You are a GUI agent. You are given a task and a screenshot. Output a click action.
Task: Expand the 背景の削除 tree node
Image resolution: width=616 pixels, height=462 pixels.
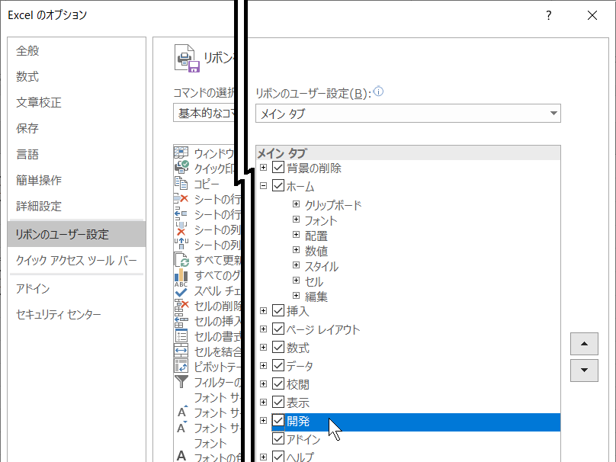coord(263,168)
